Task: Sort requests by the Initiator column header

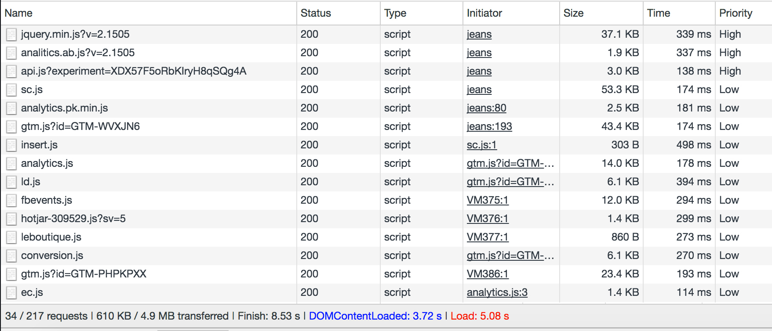Action: (511, 13)
